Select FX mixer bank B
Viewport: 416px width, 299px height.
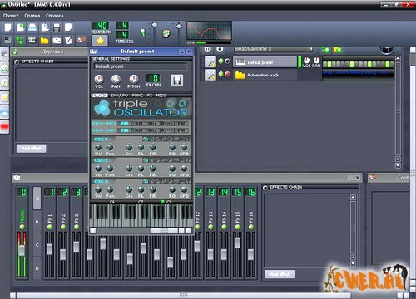point(37,222)
